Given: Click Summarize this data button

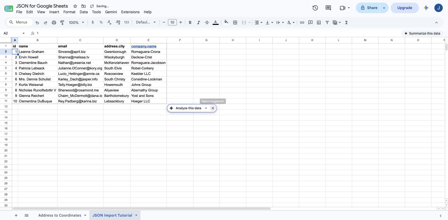Looking at the screenshot, I should tap(422, 33).
